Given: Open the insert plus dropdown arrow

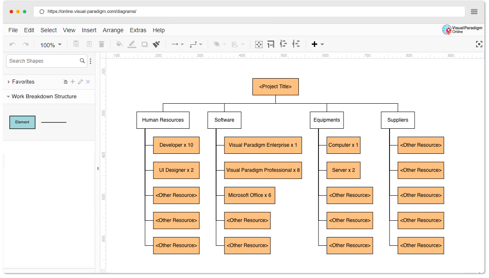Looking at the screenshot, I should pos(322,45).
